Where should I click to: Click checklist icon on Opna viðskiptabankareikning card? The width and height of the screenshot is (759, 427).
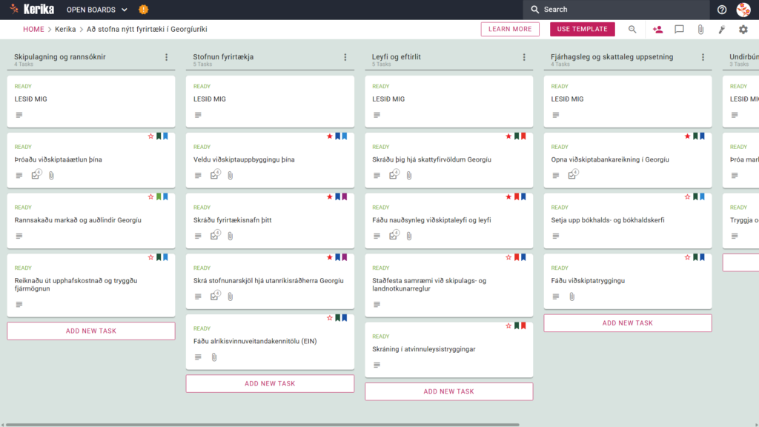tap(573, 175)
